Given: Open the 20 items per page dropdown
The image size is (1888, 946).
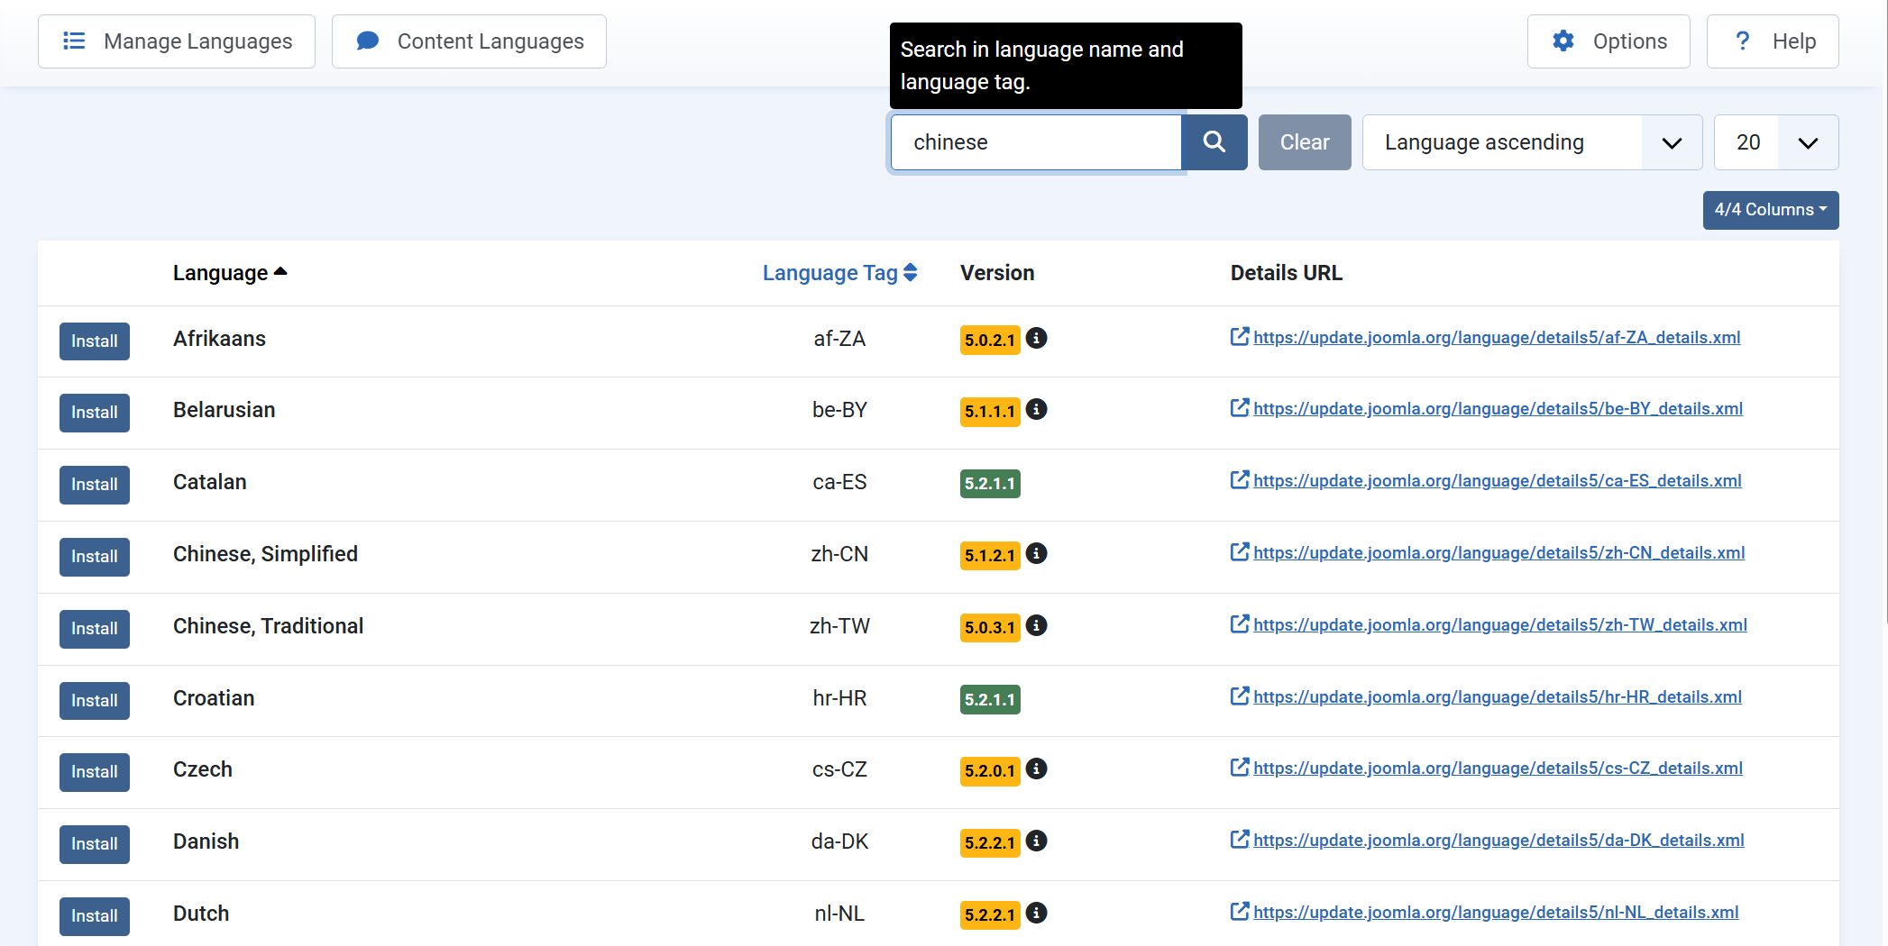Looking at the screenshot, I should (x=1774, y=142).
